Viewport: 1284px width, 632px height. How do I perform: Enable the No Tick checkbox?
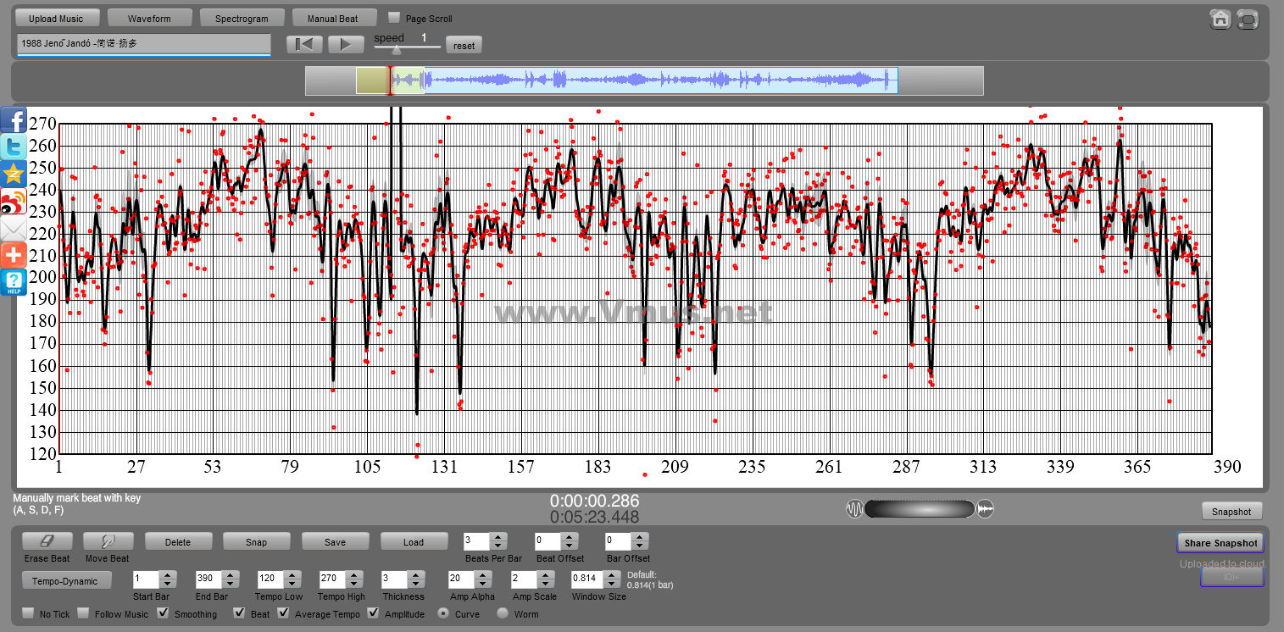[x=28, y=613]
